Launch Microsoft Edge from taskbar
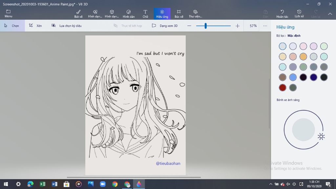The image size is (336, 189). [31, 184]
